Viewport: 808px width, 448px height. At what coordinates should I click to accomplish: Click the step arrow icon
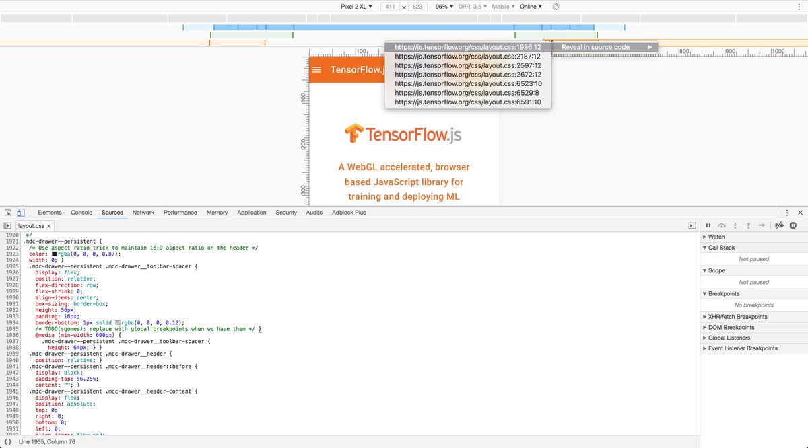(762, 226)
